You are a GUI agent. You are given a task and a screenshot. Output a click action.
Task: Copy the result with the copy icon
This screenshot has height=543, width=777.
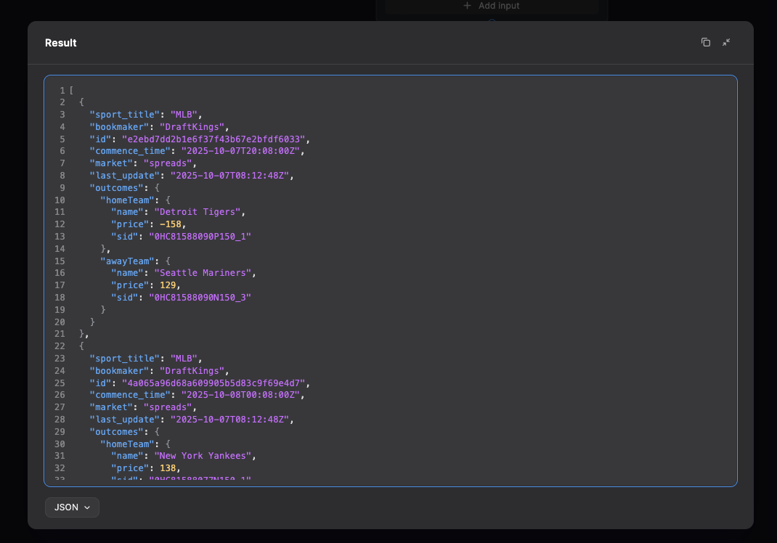706,43
